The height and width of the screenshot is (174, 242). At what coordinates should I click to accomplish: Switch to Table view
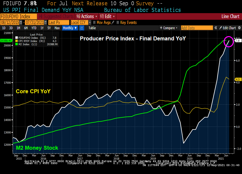click(x=92, y=28)
